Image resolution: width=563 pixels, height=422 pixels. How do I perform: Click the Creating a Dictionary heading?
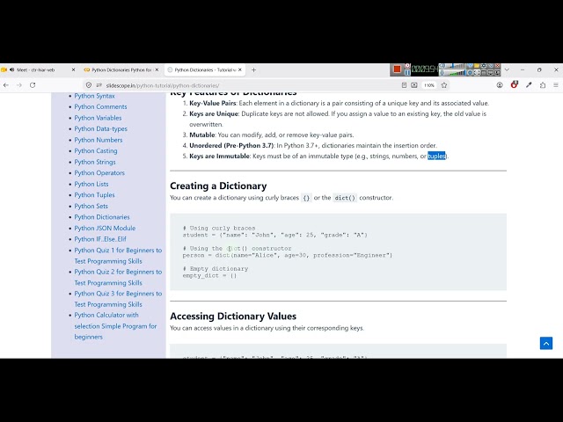click(x=218, y=186)
